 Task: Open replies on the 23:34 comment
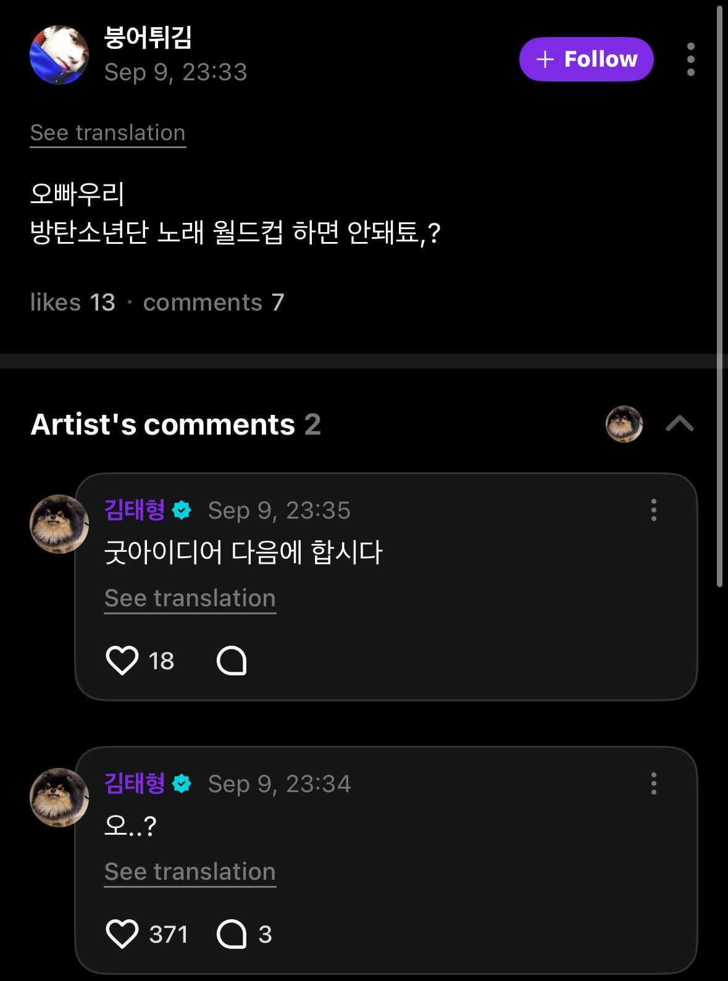coord(232,934)
